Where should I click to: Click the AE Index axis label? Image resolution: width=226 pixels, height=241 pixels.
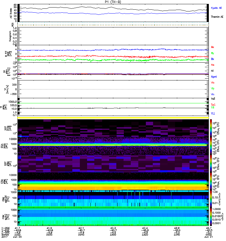click(11, 13)
